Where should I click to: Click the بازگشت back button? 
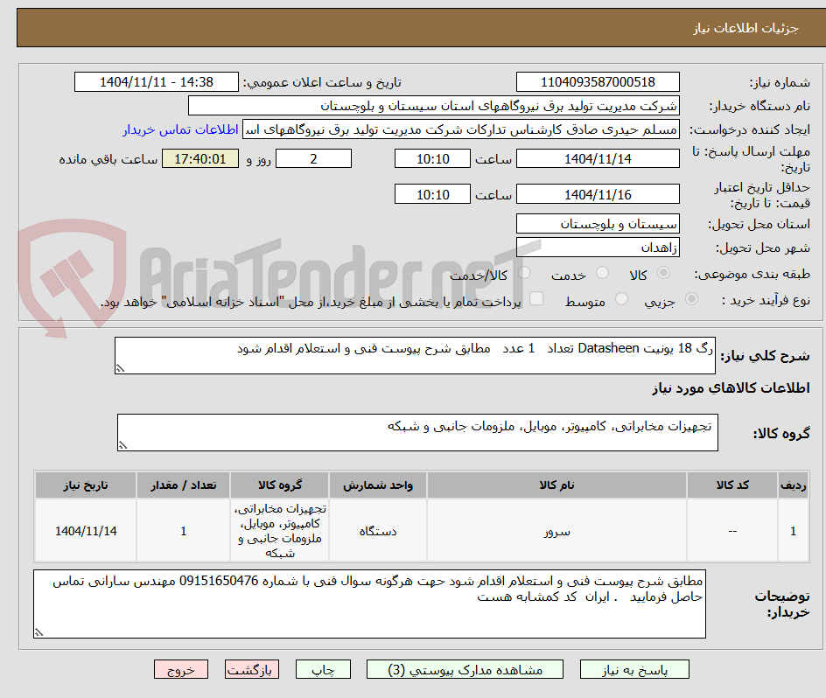pos(252,669)
